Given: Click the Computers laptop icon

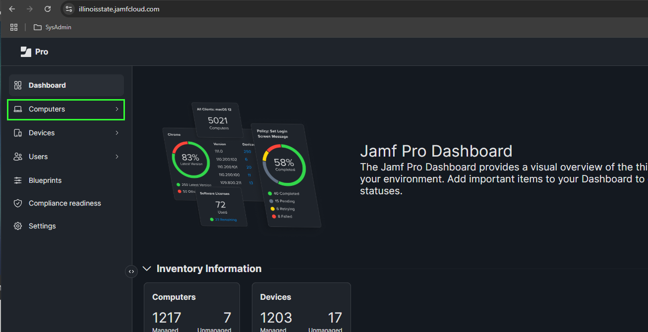Looking at the screenshot, I should tap(18, 109).
